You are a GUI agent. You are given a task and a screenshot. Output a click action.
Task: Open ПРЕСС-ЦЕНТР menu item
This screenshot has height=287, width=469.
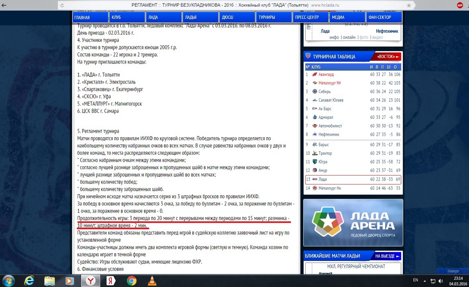pos(311,17)
